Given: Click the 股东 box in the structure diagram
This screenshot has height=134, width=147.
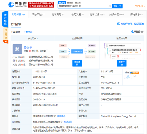Looking at the screenshot, I should [x=63, y=45].
